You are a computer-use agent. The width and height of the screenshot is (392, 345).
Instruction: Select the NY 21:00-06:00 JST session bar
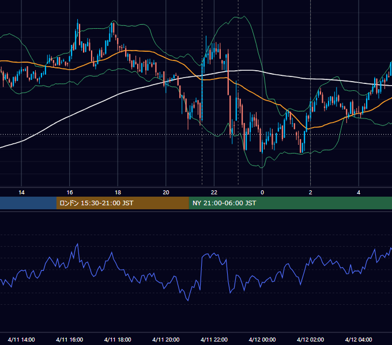(x=290, y=203)
